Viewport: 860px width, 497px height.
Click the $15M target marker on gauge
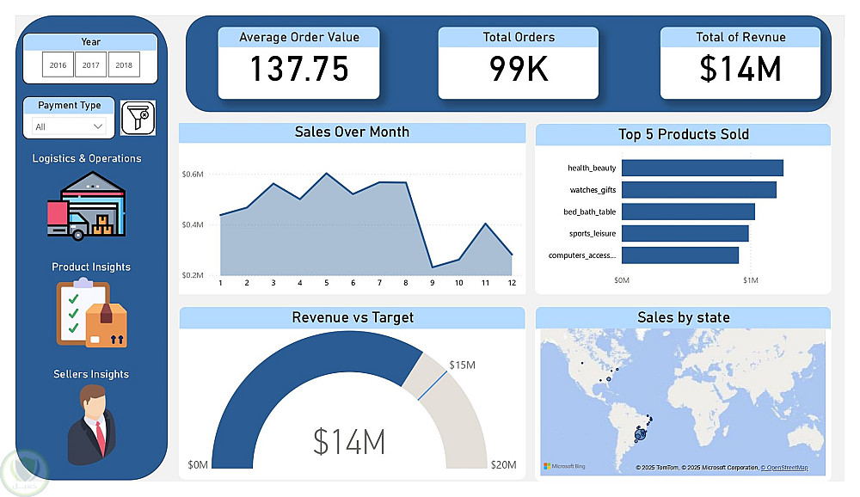coord(433,385)
